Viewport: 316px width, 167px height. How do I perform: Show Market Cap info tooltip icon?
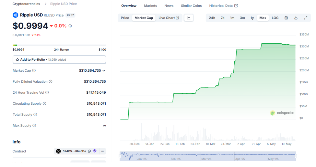(x=34, y=70)
